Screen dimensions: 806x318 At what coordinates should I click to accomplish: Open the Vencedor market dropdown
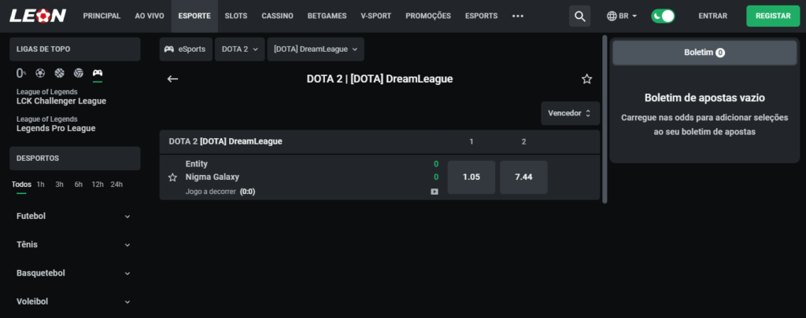coord(570,113)
